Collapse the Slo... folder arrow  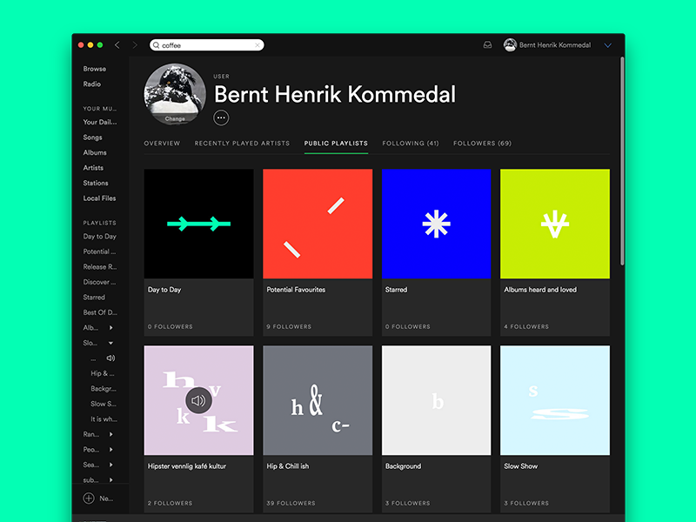111,343
